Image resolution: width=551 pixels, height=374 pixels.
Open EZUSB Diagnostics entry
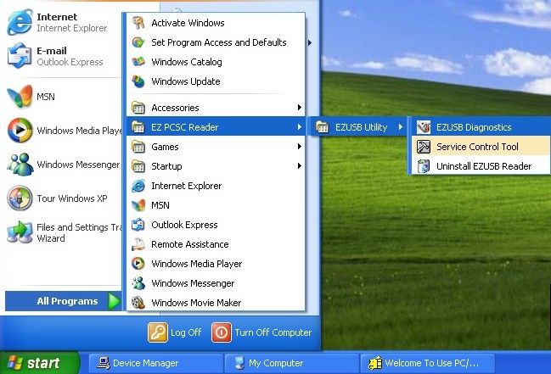tap(481, 127)
